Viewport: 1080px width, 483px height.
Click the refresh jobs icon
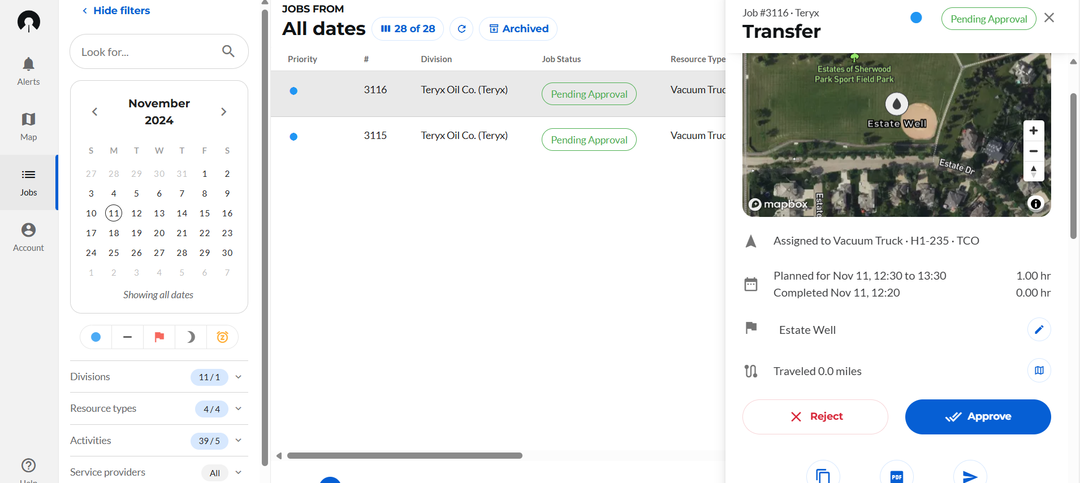pos(461,29)
